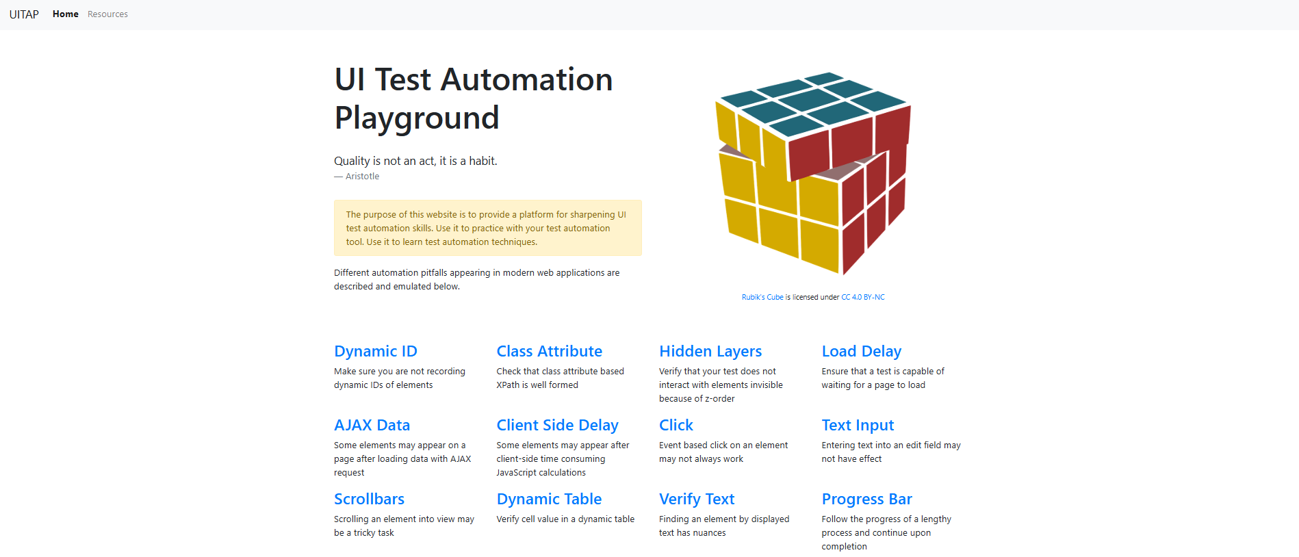Go to the AJAX Data page
The width and height of the screenshot is (1299, 557).
pyautogui.click(x=372, y=426)
